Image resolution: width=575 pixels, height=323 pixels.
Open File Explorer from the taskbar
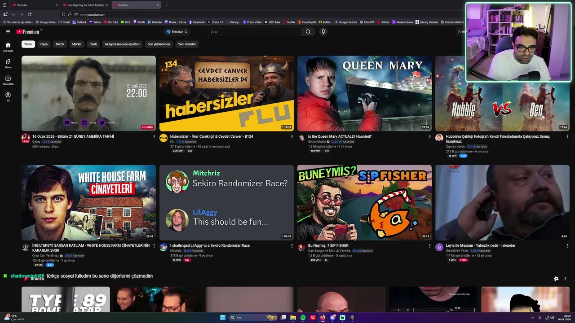[293, 318]
